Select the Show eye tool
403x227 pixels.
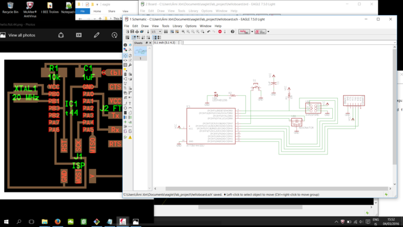[x=130, y=45]
